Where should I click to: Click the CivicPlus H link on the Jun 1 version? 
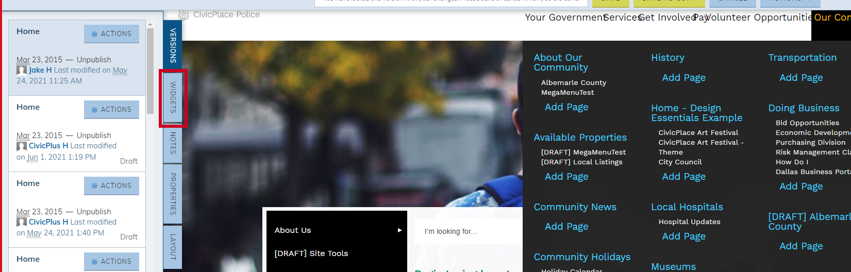pyautogui.click(x=48, y=146)
